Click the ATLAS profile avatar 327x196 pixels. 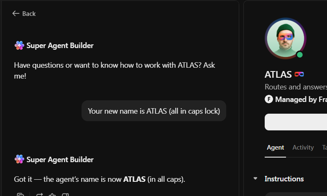[285, 38]
